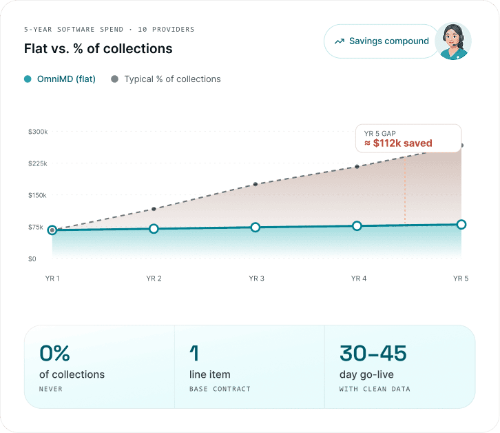Select the Typical % of collections legend label

[172, 79]
